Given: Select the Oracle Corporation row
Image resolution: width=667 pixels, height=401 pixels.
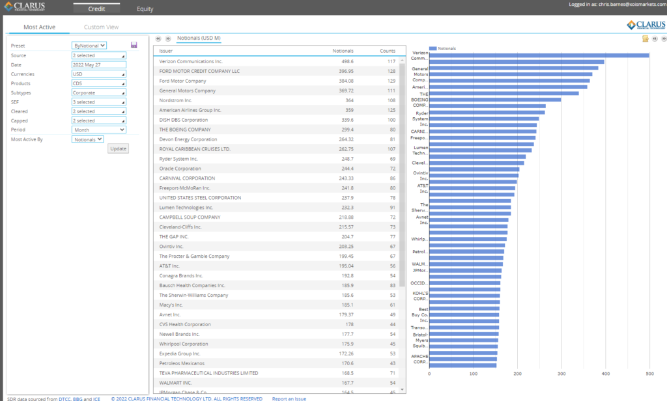Looking at the screenshot, I should [x=276, y=169].
